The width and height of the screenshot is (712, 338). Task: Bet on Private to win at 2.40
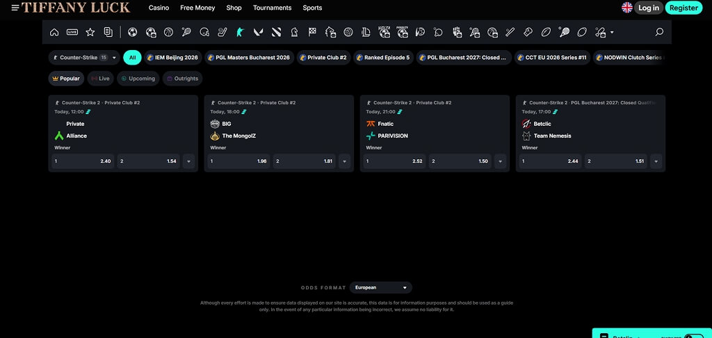[x=83, y=161]
